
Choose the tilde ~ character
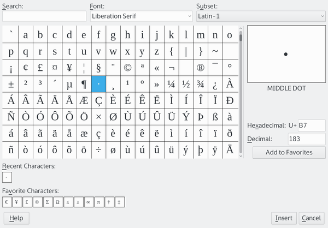[215, 51]
